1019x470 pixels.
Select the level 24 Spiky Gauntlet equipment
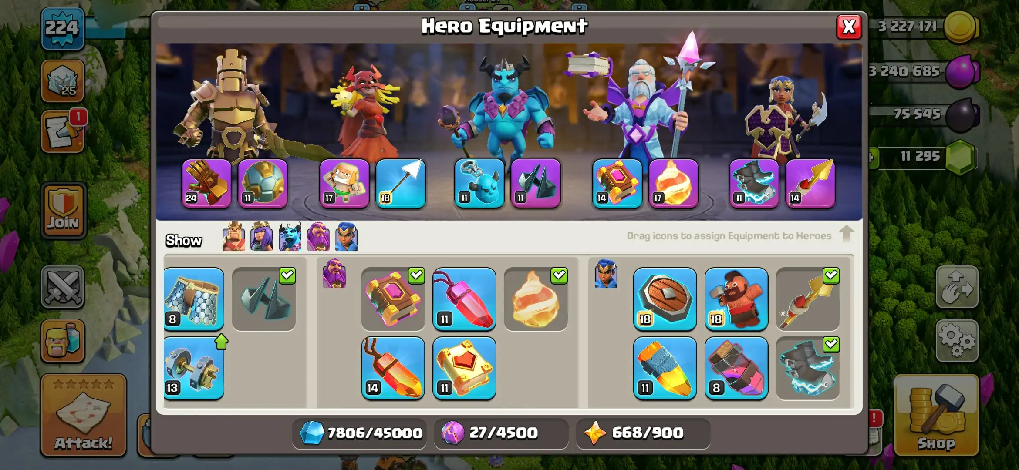pos(206,183)
